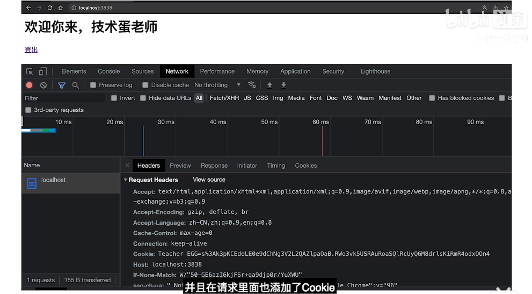Open network conditions wifi icon

pyautogui.click(x=251, y=85)
